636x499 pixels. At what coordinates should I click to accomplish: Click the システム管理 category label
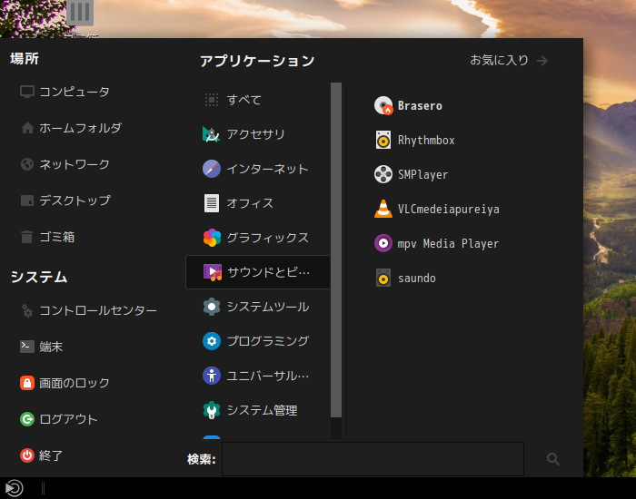(x=262, y=410)
